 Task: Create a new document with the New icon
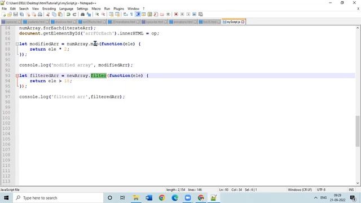pyautogui.click(x=4, y=14)
